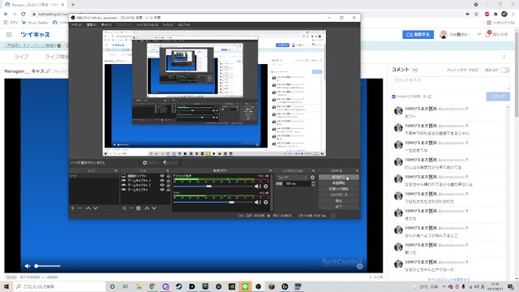Click the blue broadcast button
This screenshot has height=292, width=519.
click(418, 34)
